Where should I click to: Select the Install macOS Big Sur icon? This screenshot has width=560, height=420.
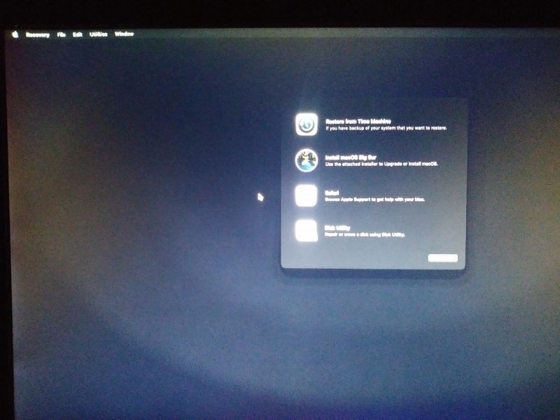tap(307, 160)
